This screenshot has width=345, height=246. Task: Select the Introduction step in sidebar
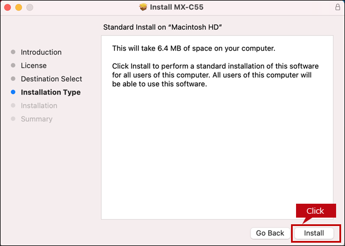pyautogui.click(x=41, y=52)
